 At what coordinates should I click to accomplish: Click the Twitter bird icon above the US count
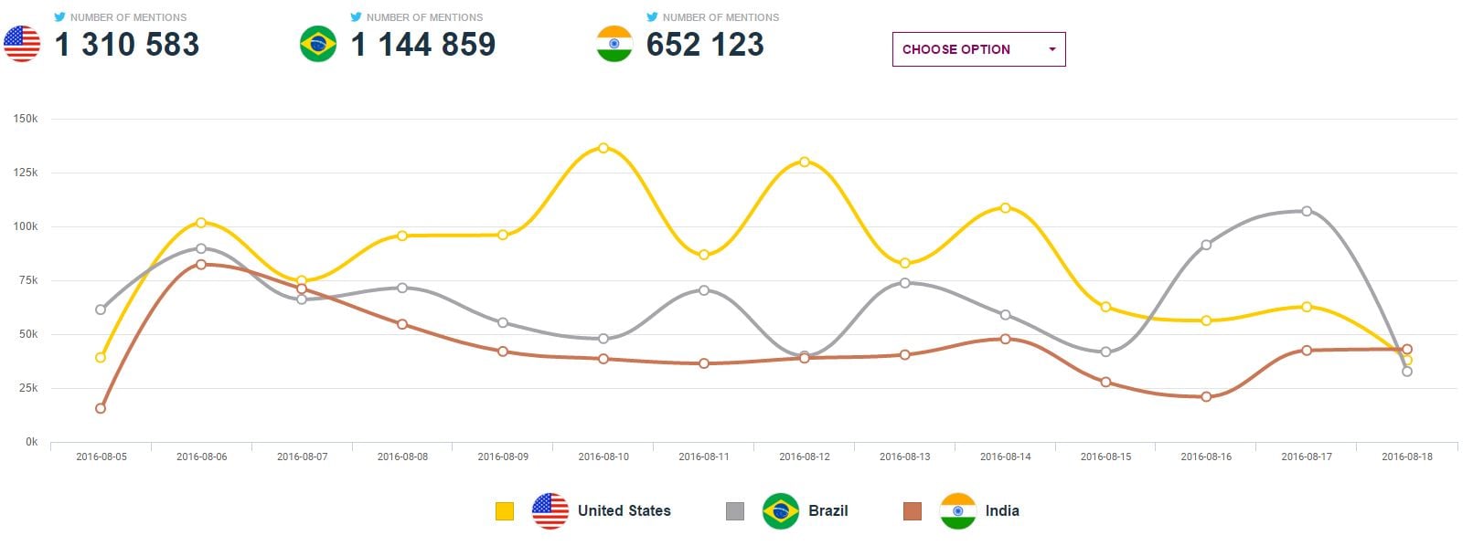[x=59, y=16]
